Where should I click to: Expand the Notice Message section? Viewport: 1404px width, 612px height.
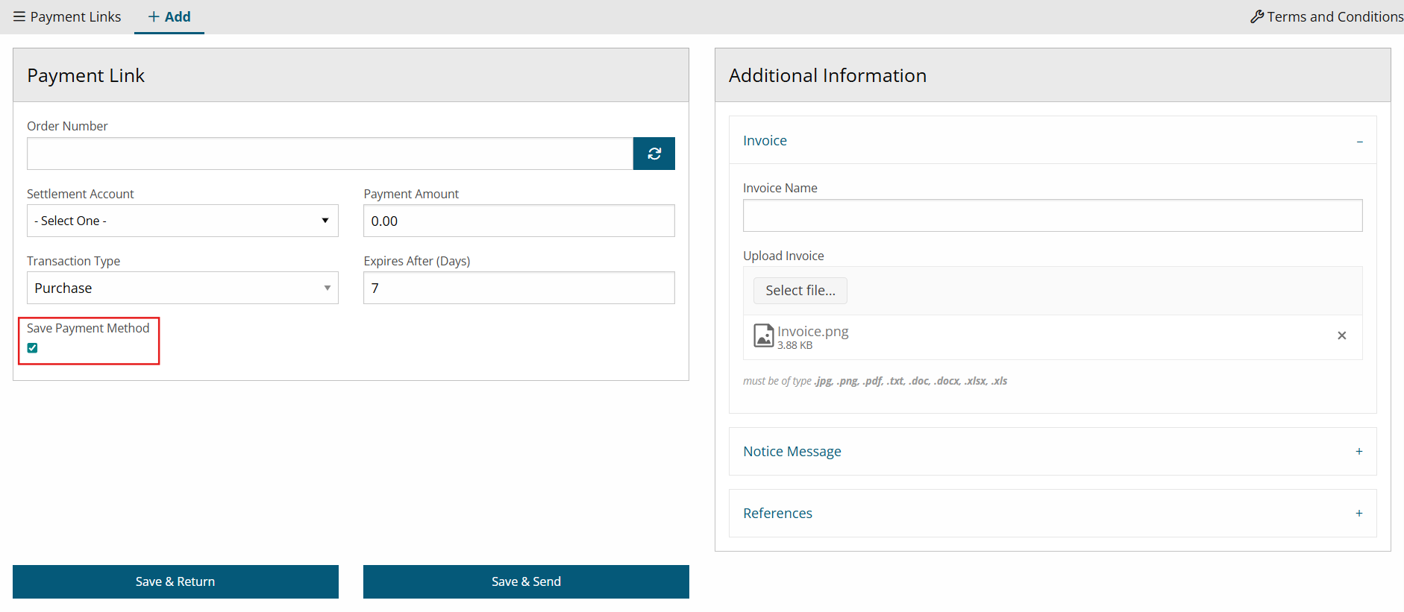[1358, 452]
